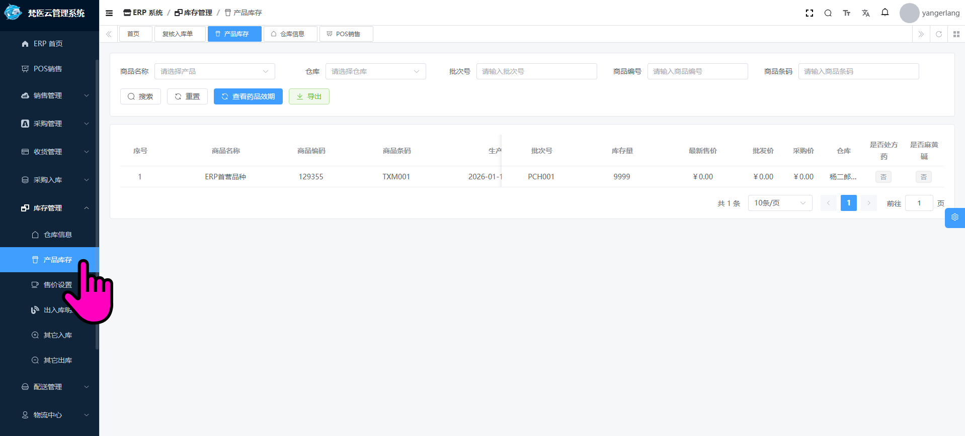
Task: Open 售价设置 in sidebar
Action: coord(57,285)
